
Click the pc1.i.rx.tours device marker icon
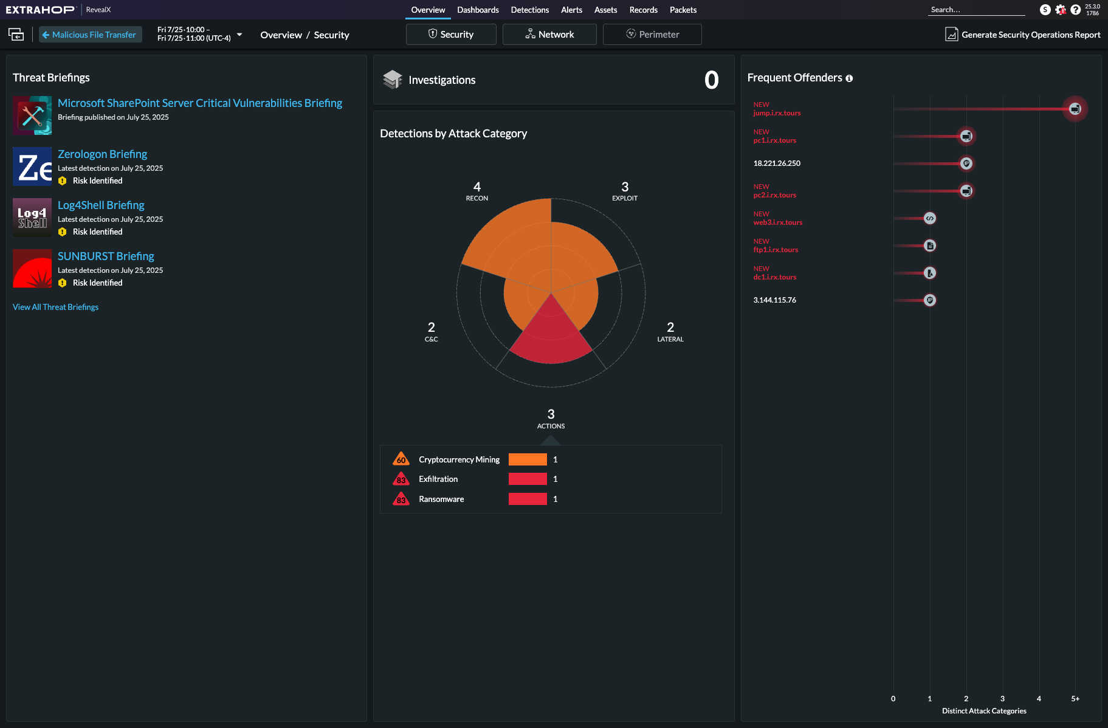pos(966,136)
